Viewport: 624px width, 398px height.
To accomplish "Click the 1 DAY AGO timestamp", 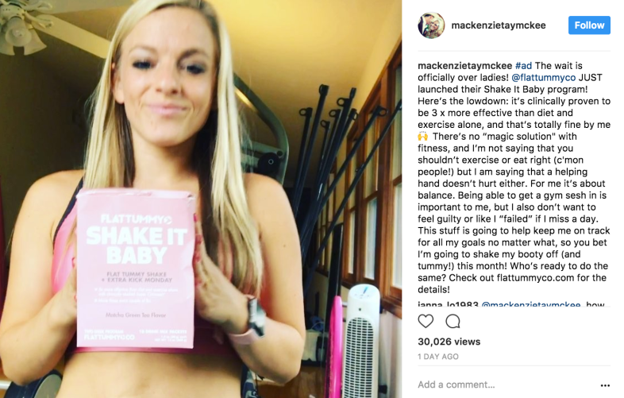I will (437, 357).
